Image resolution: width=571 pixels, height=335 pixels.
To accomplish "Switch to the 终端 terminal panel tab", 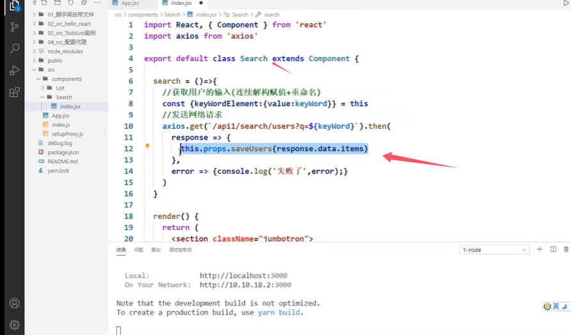I will pos(121,250).
